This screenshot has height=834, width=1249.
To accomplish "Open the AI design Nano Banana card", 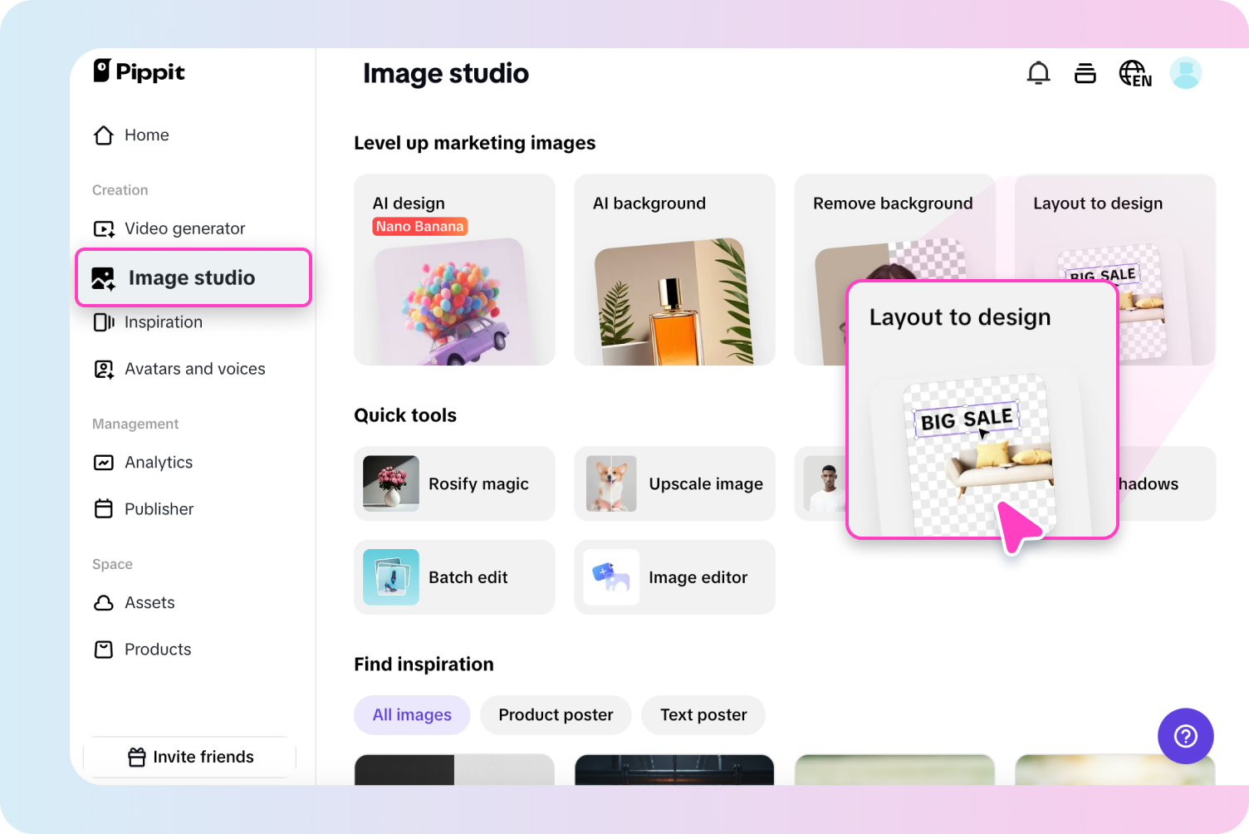I will click(454, 270).
